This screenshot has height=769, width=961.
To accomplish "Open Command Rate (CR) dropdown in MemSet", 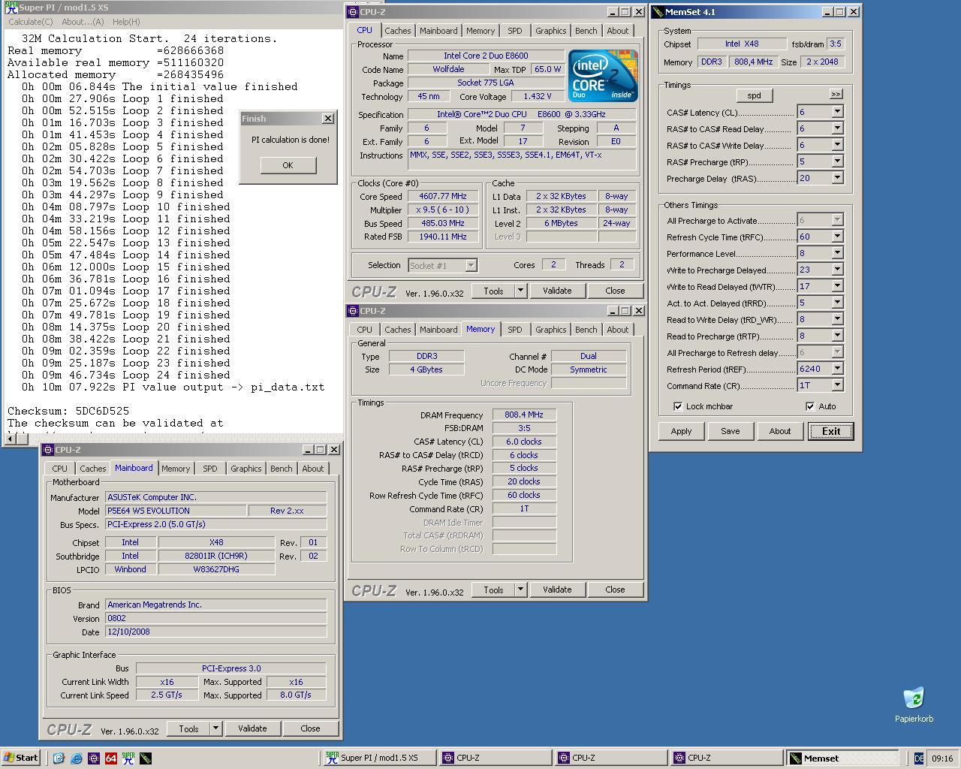I will pos(837,385).
